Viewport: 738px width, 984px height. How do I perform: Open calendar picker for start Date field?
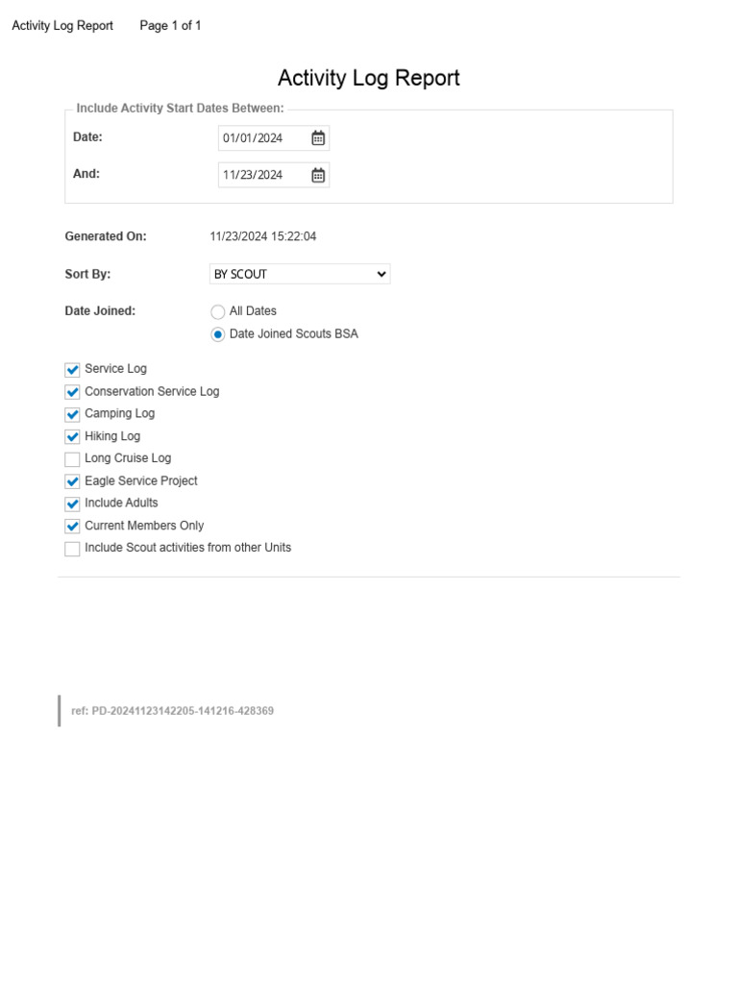pyautogui.click(x=318, y=138)
